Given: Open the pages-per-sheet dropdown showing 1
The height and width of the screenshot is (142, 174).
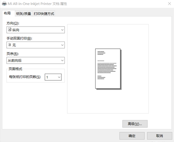Looking at the screenshot, I should click(53, 77).
